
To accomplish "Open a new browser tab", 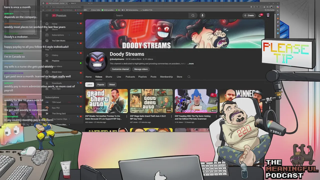I will tap(91, 3).
